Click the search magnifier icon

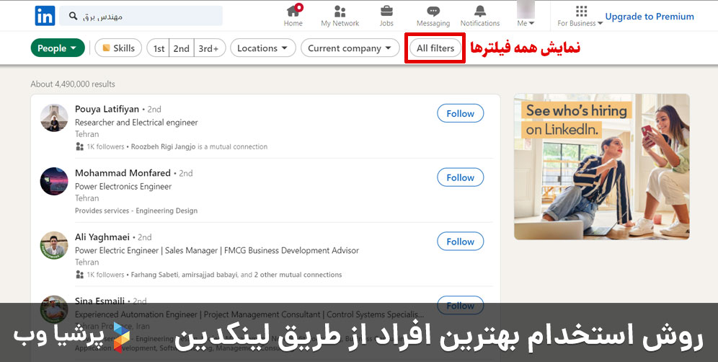pyautogui.click(x=74, y=16)
